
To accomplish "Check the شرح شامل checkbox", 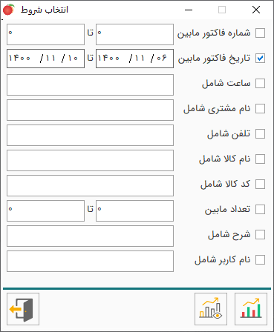I will pos(260,234).
